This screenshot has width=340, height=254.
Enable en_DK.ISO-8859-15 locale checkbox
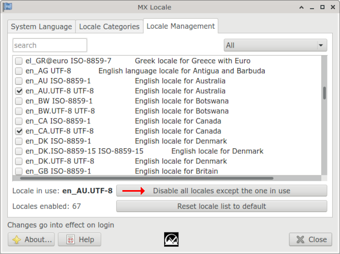(x=19, y=151)
